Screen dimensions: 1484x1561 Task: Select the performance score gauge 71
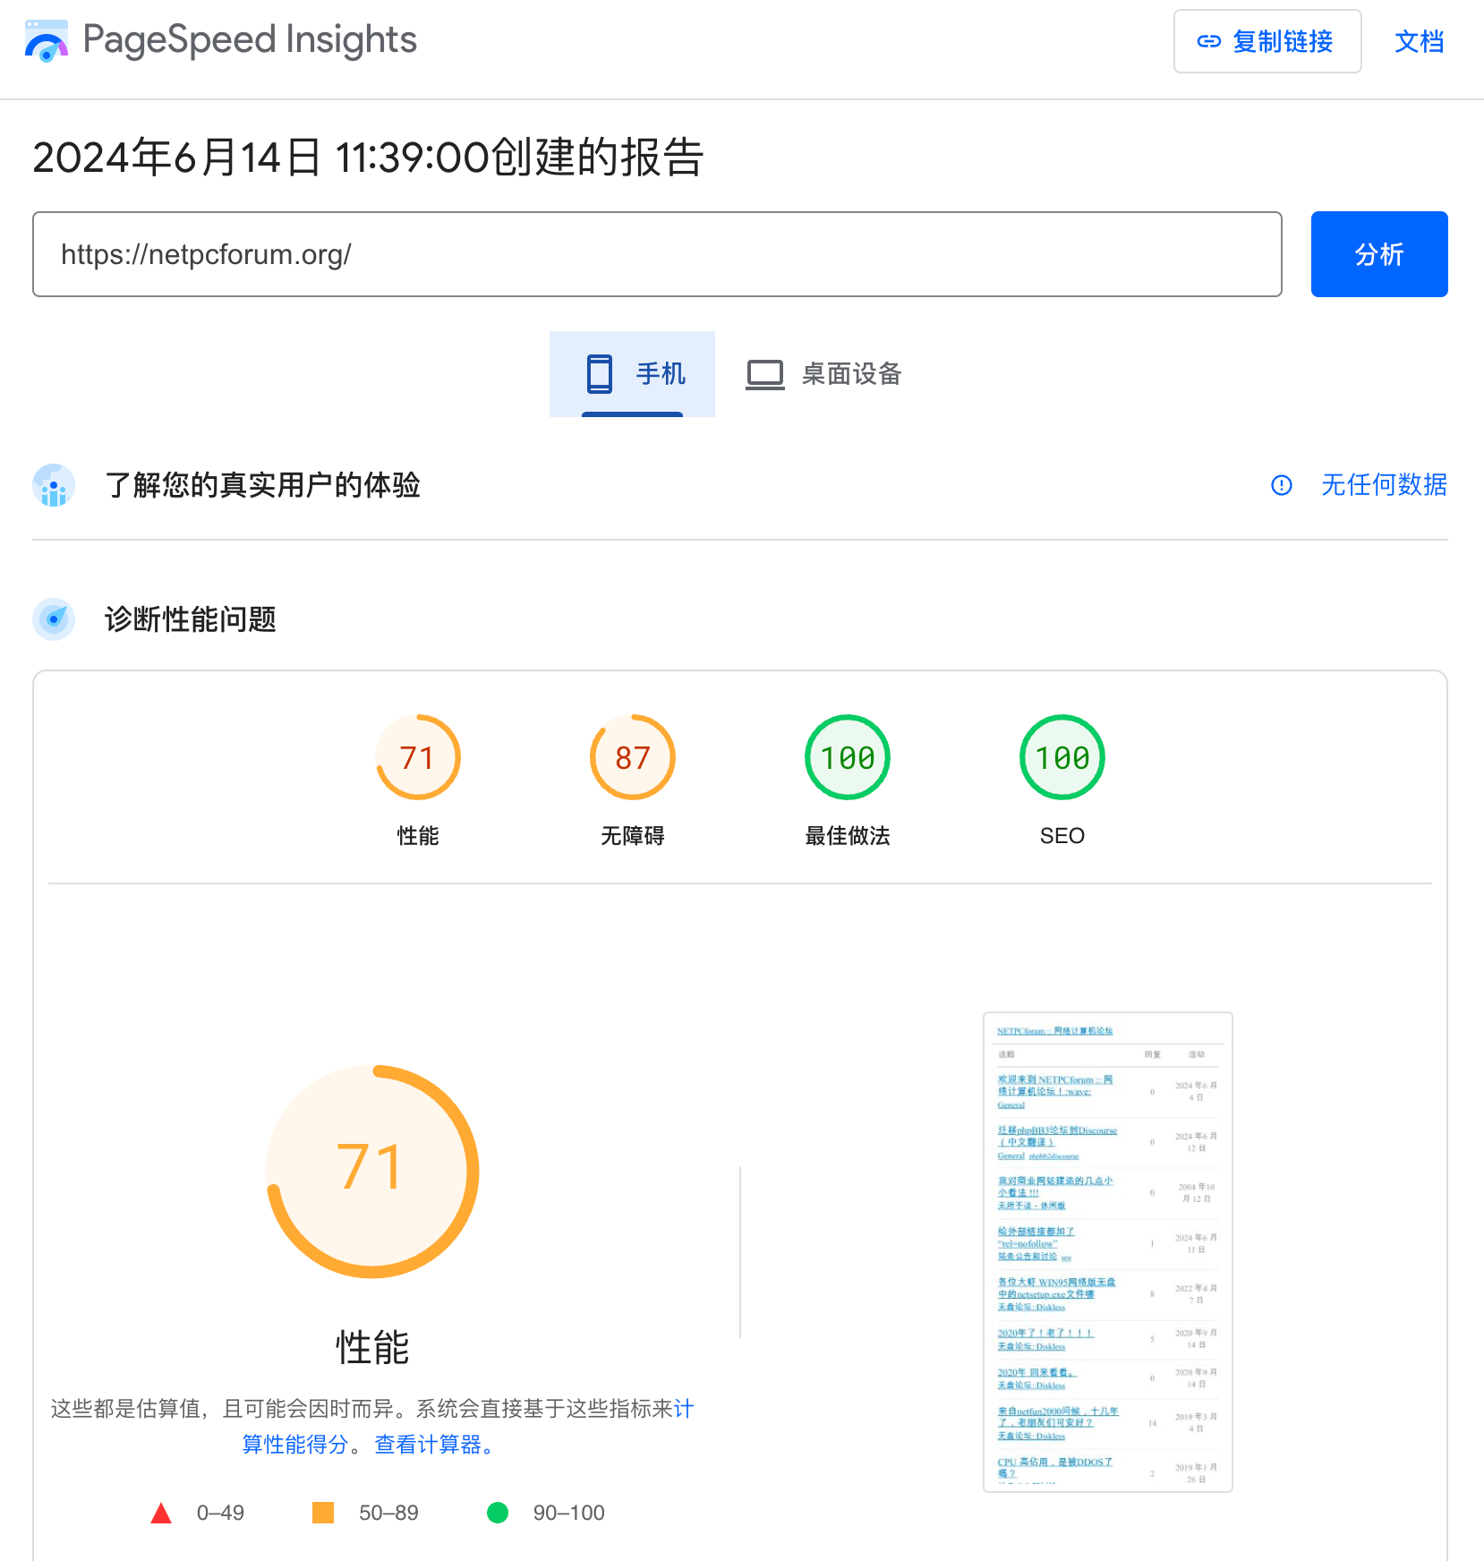pyautogui.click(x=418, y=758)
